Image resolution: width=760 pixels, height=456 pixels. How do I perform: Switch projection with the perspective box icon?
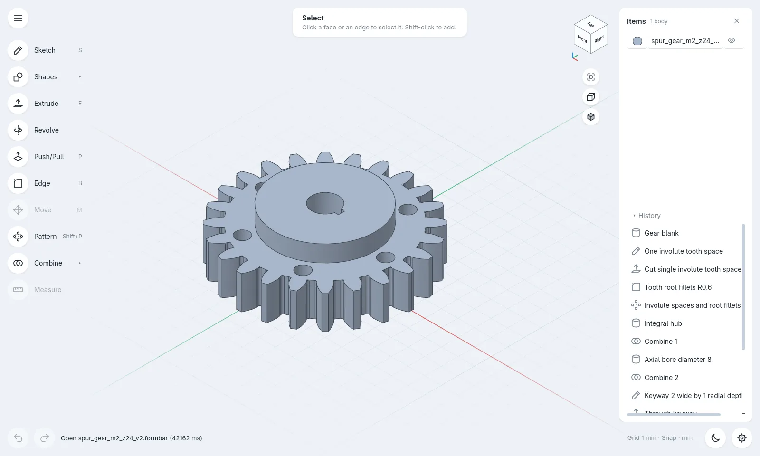[591, 97]
